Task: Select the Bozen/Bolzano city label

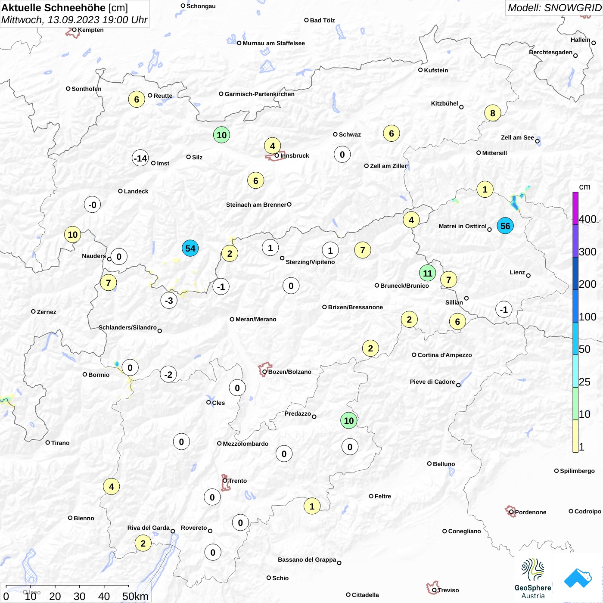Action: tap(290, 372)
